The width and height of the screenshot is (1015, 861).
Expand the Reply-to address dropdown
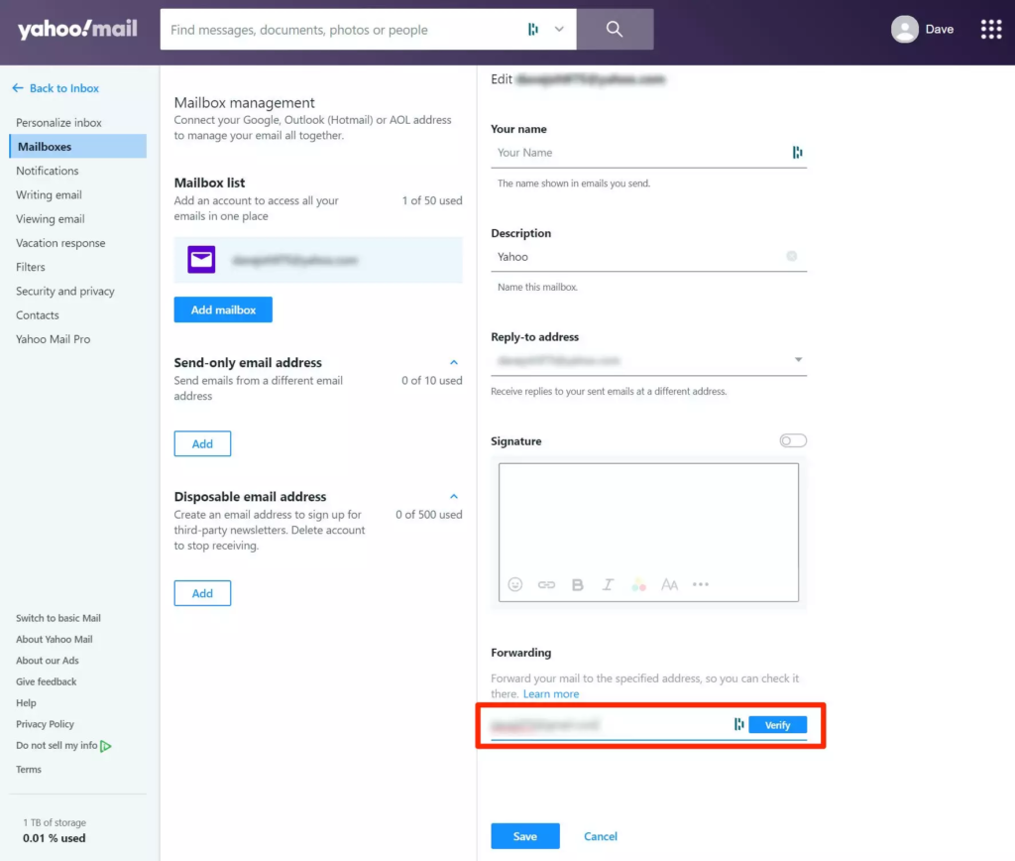coord(798,360)
